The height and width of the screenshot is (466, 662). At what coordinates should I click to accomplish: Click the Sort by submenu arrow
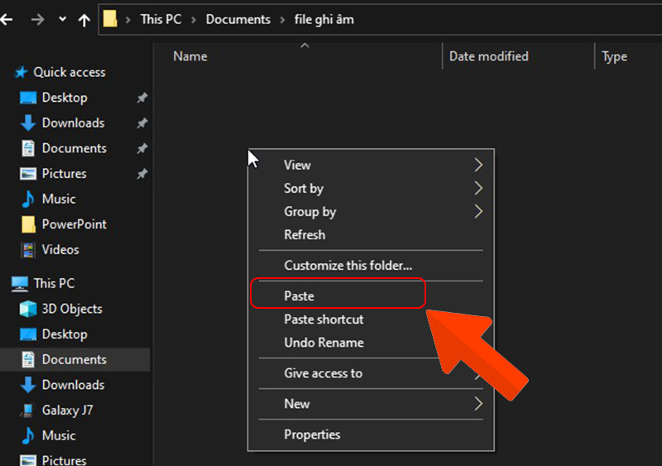[x=478, y=189]
